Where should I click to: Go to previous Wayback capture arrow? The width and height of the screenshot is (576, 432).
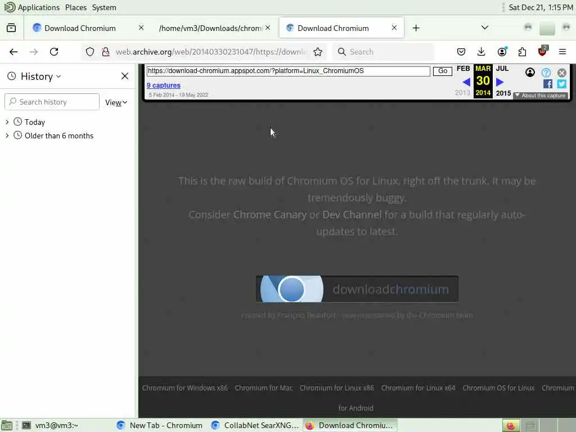coord(466,82)
